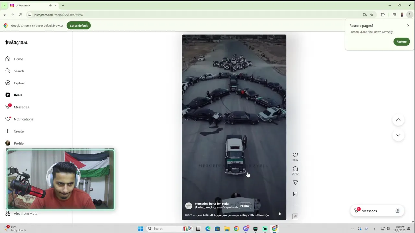Dismiss the Restore pages popup
Image resolution: width=415 pixels, height=233 pixels.
click(x=408, y=25)
